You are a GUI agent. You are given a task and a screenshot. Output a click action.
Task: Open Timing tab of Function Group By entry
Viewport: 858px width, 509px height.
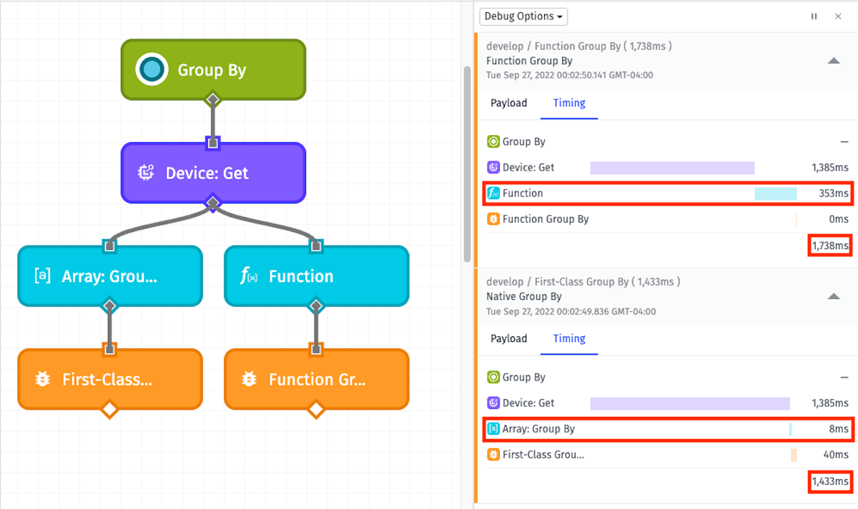pyautogui.click(x=569, y=104)
